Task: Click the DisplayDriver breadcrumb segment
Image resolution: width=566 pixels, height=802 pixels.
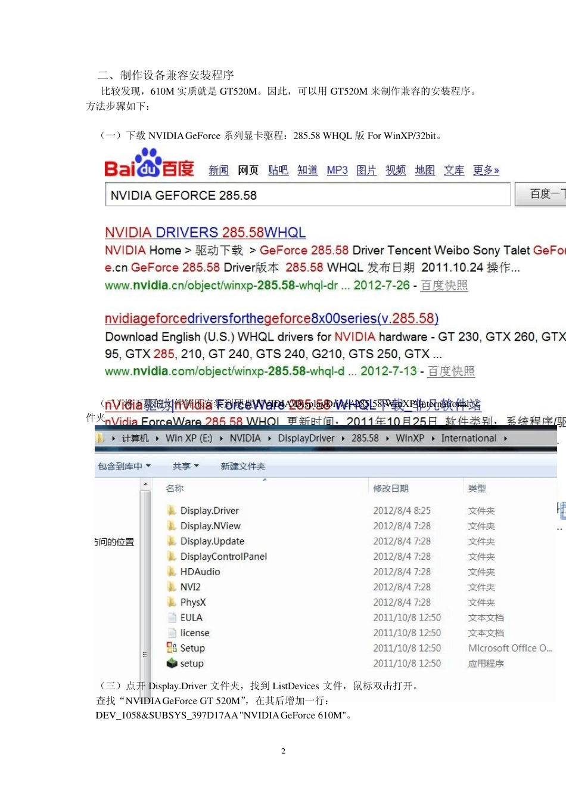Action: point(306,438)
